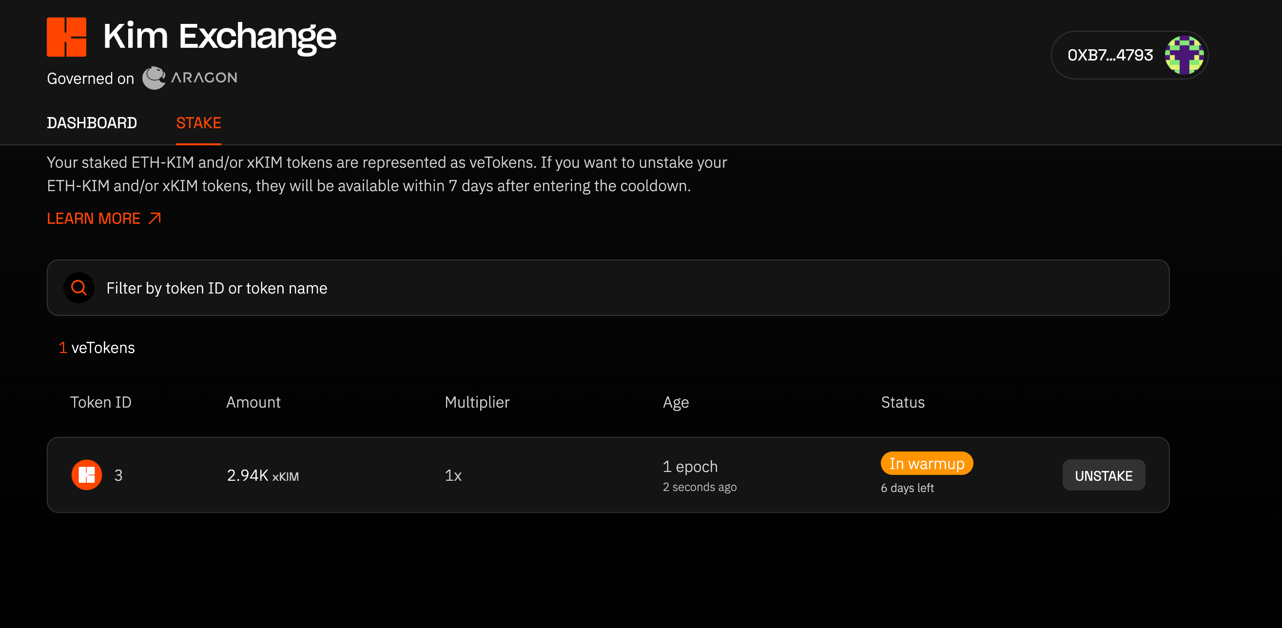Viewport: 1282px width, 628px height.
Task: Click the '1 veTokens' count label
Action: pyautogui.click(x=97, y=347)
